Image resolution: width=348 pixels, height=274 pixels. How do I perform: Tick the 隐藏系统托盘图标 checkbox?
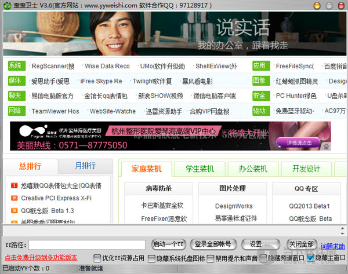(x=152, y=258)
